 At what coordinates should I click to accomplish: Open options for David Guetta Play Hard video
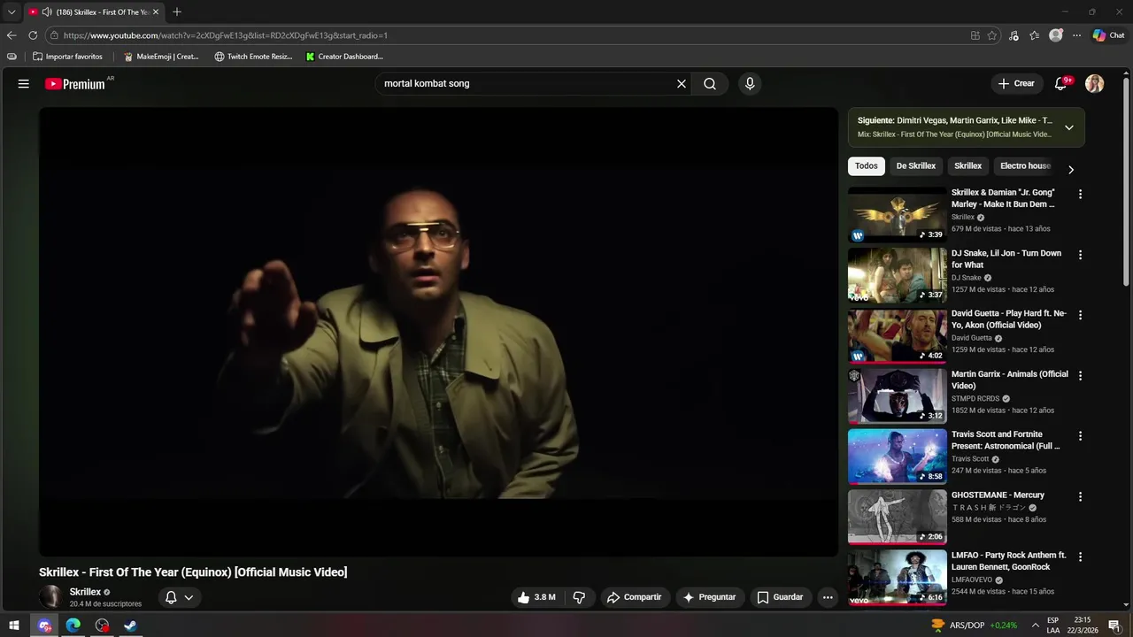[1080, 315]
